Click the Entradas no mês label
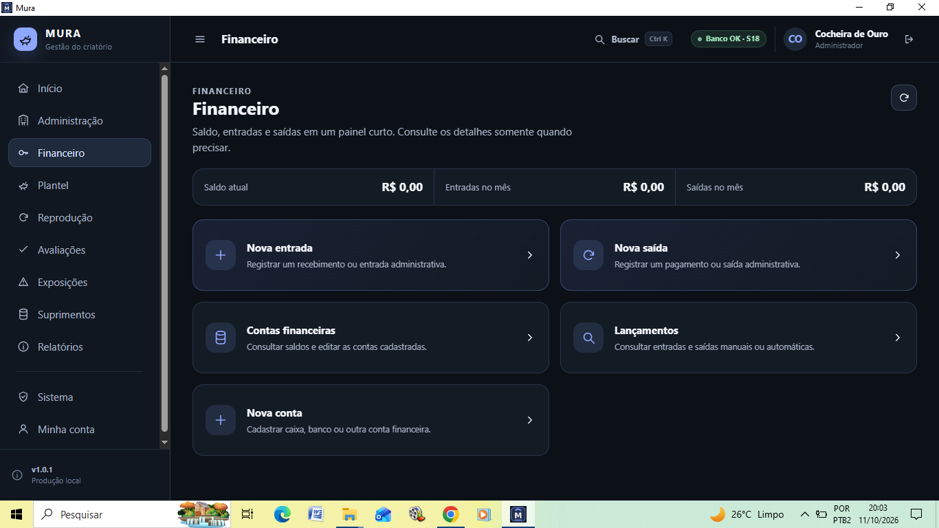Image resolution: width=939 pixels, height=528 pixels. click(478, 187)
